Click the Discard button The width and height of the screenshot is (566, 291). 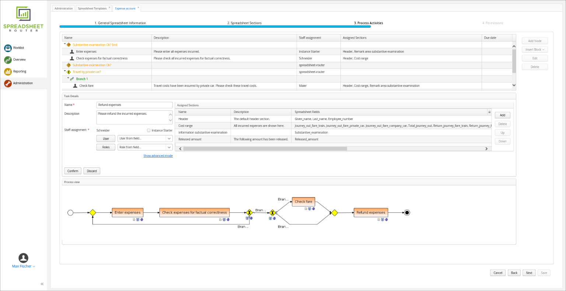(92, 171)
